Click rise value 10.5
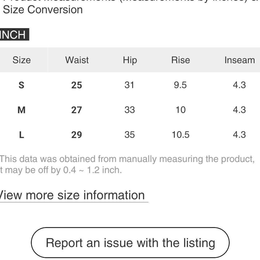The width and height of the screenshot is (260, 260). click(181, 135)
